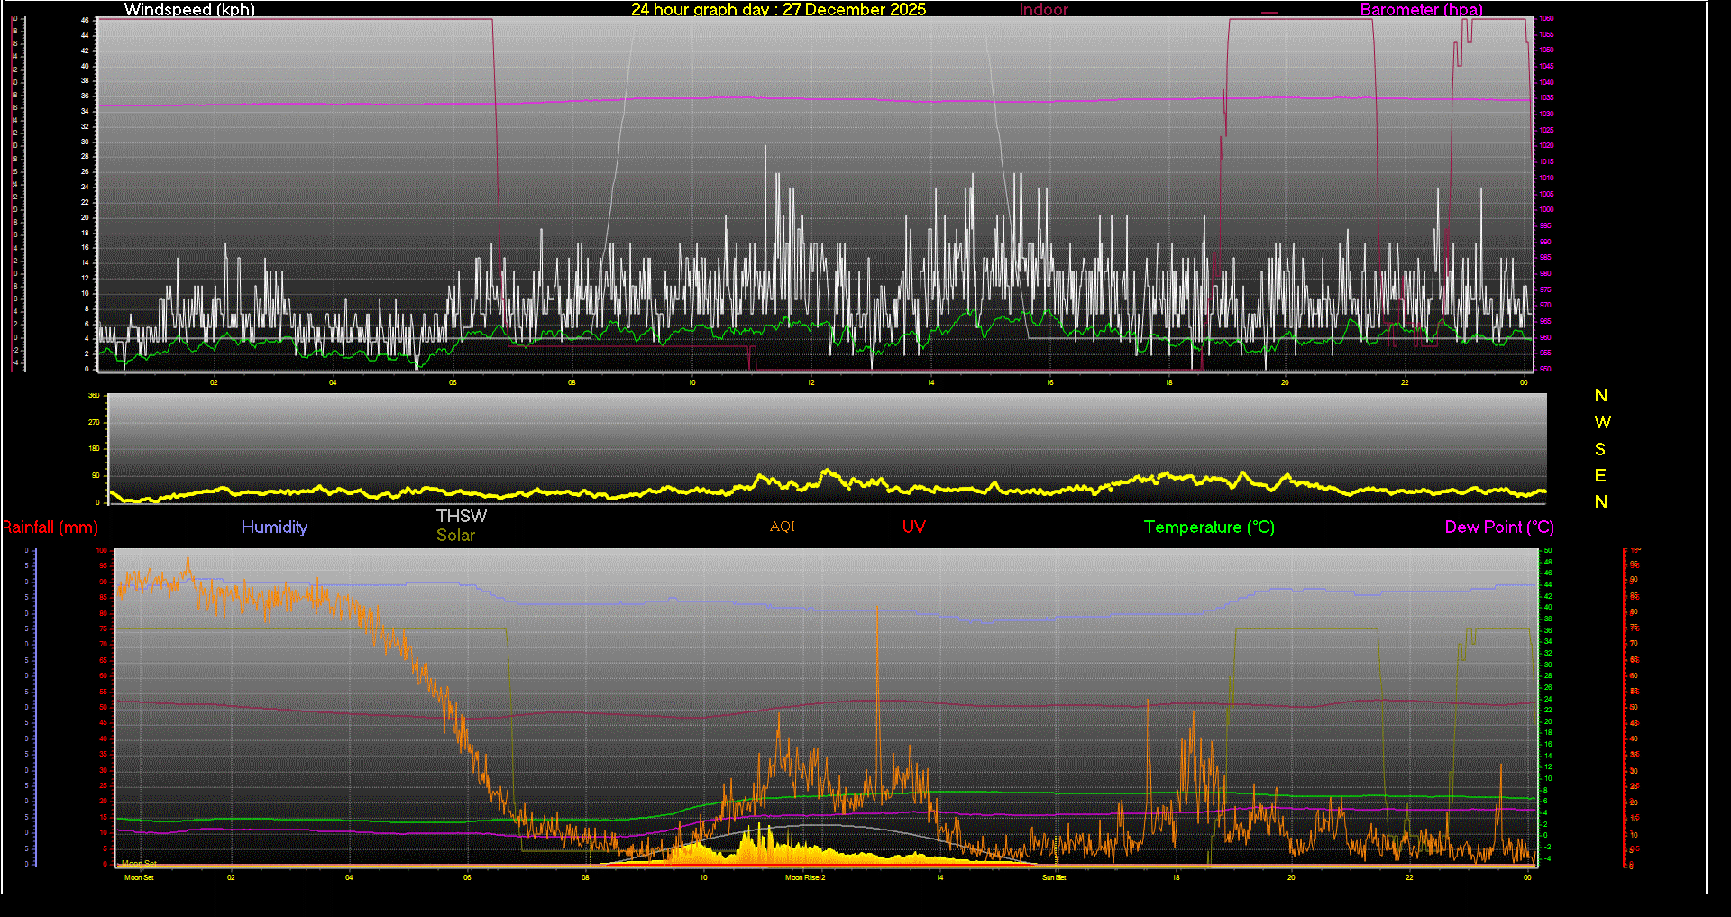Image resolution: width=1731 pixels, height=917 pixels.
Task: Click the topmost N wind direction marker
Action: tap(1601, 395)
